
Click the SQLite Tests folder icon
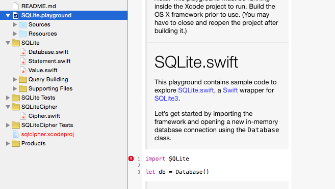[x=16, y=98]
